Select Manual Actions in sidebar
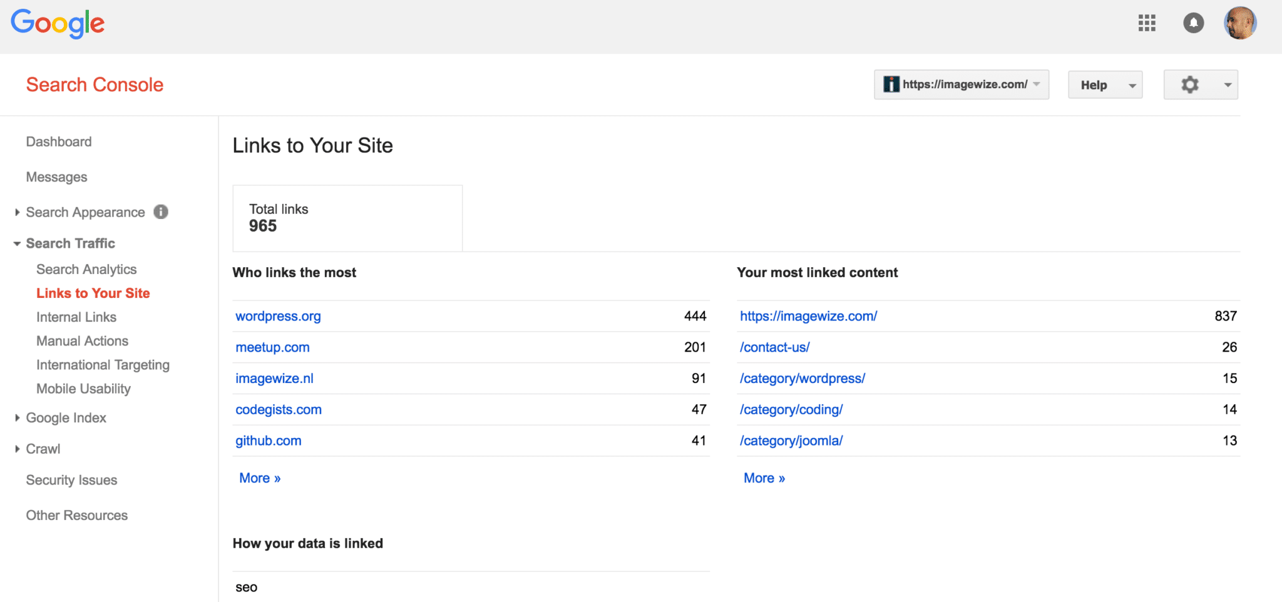1282x602 pixels. [x=82, y=340]
